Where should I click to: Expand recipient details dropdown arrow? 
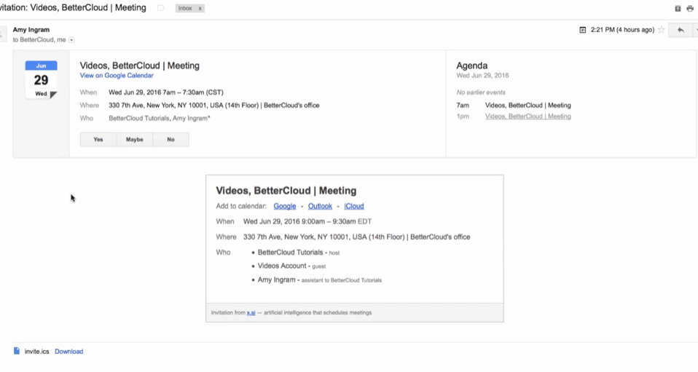pos(71,40)
